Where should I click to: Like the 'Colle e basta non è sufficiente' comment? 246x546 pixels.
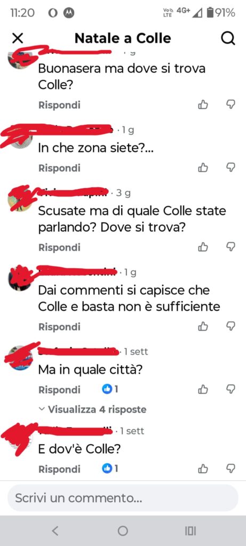203,326
